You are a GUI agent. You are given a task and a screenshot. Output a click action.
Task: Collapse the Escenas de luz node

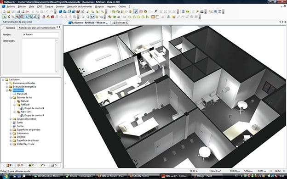pos(11,98)
